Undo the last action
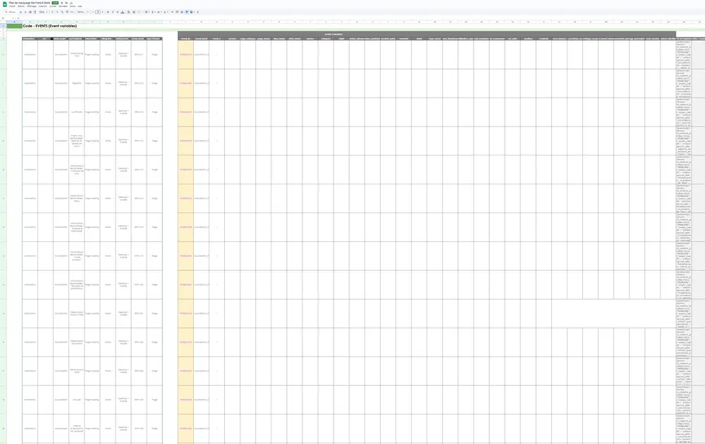Screen dimensions: 705x444 pos(20,12)
